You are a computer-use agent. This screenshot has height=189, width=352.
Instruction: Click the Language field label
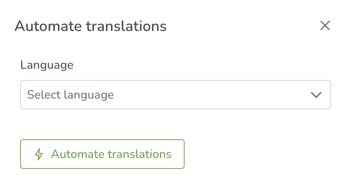tap(47, 65)
